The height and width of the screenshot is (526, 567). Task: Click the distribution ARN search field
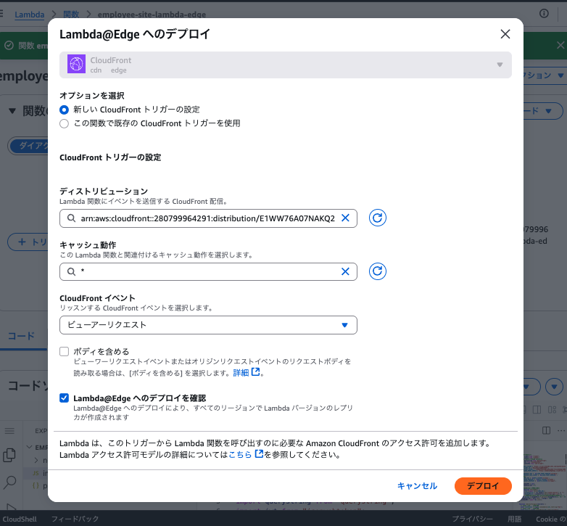pos(208,218)
